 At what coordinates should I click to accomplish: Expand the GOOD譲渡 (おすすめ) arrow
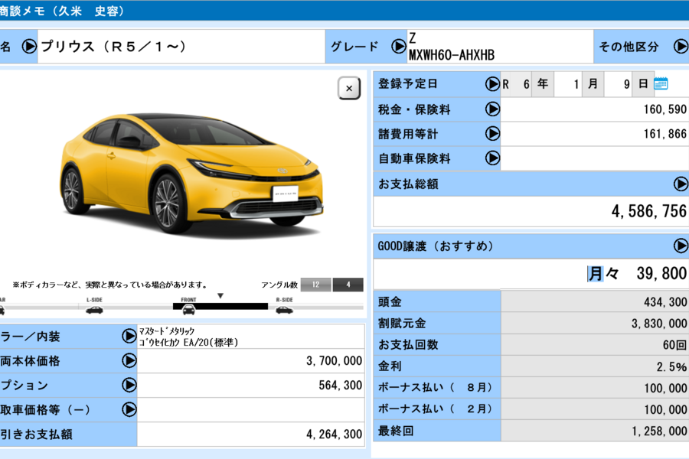pos(680,246)
